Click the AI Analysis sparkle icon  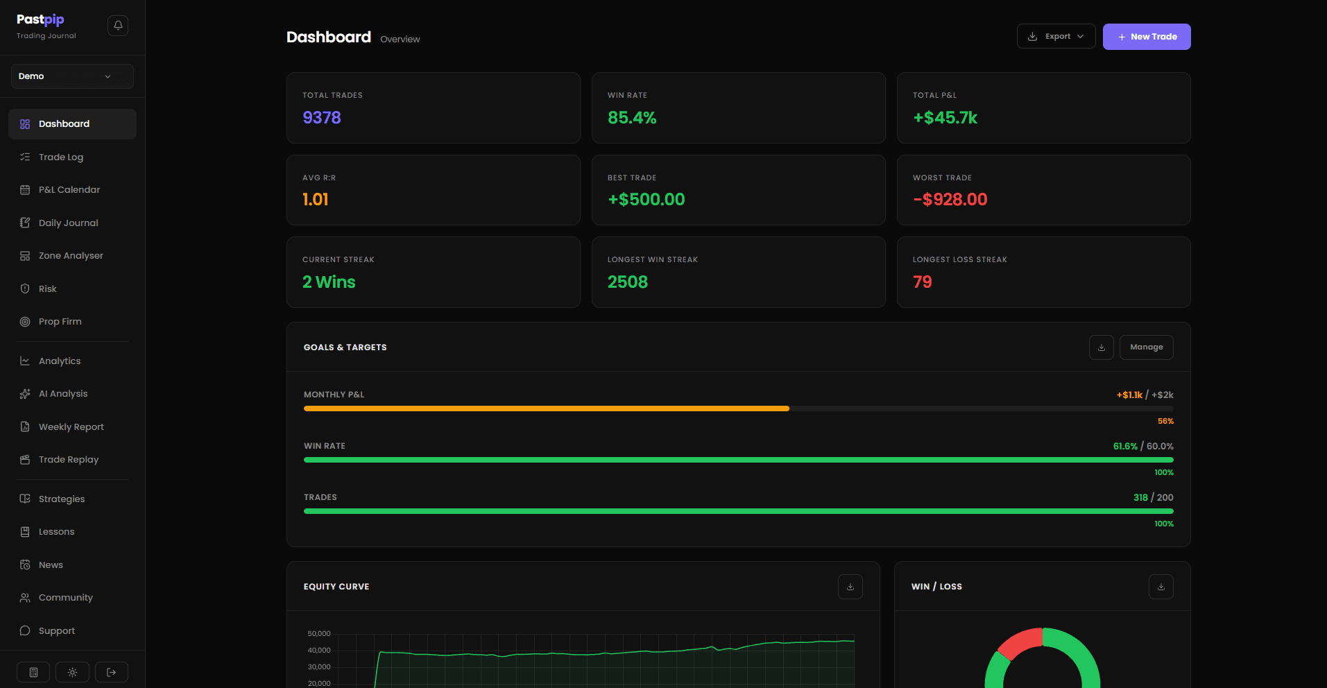coord(25,394)
